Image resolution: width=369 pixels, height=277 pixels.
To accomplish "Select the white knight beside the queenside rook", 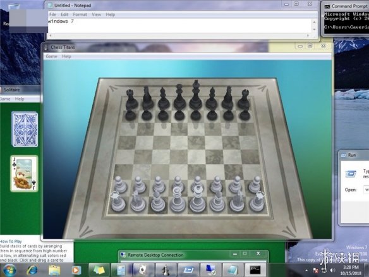I will click(x=138, y=201).
